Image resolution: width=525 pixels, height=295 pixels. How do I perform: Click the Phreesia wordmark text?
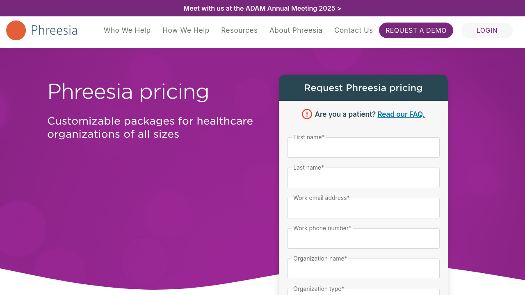[x=54, y=30]
